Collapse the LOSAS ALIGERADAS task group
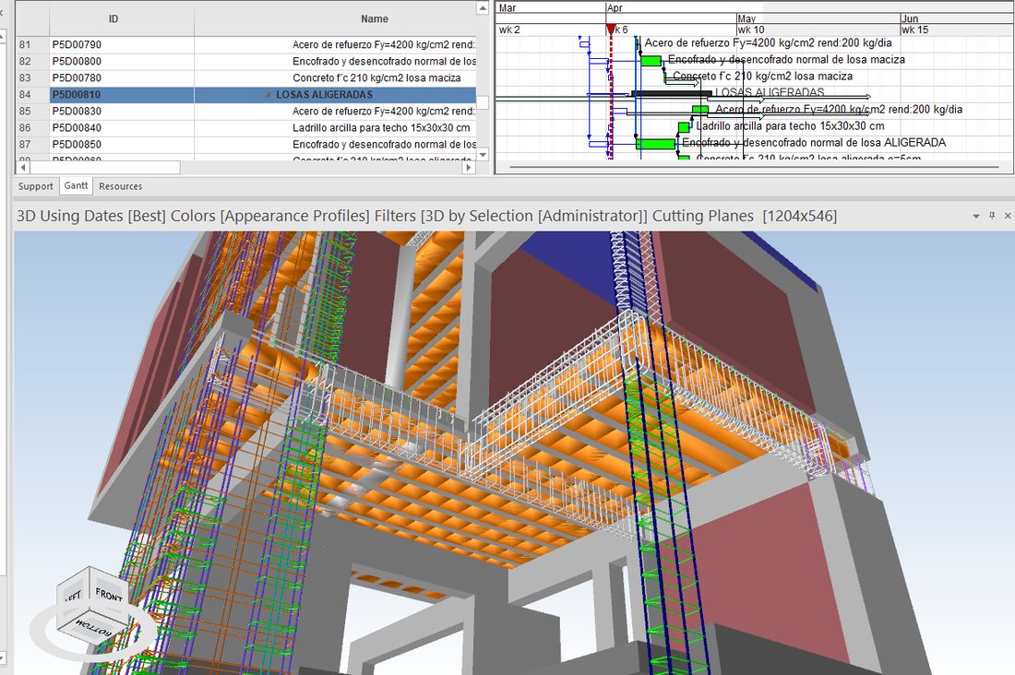1015x675 pixels. click(268, 95)
